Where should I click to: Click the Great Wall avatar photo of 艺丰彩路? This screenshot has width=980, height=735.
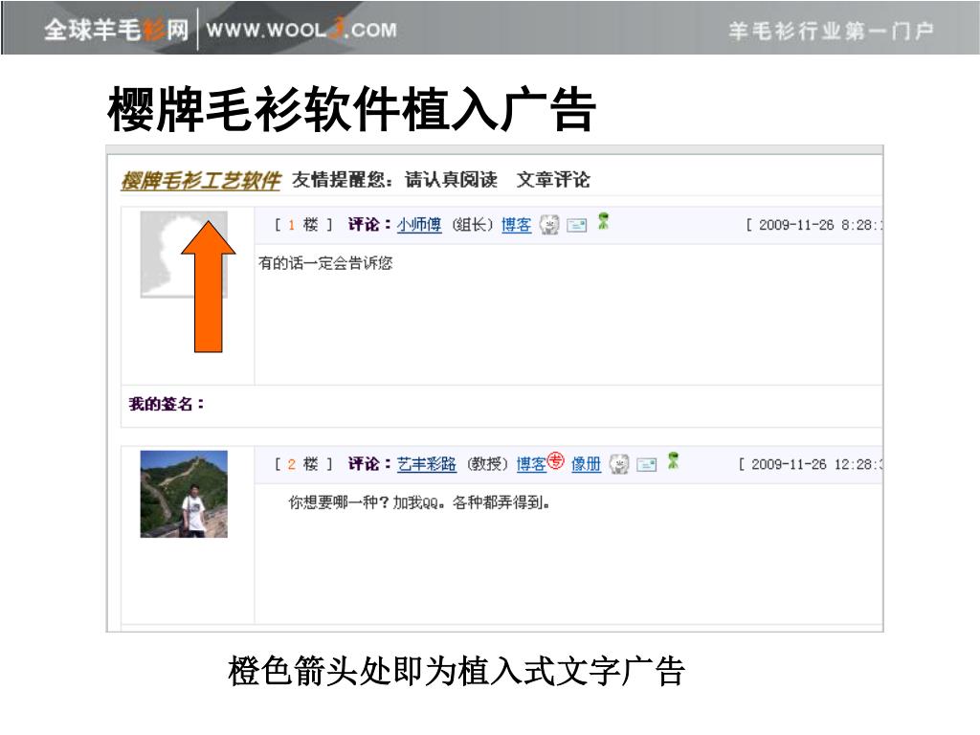(x=184, y=494)
